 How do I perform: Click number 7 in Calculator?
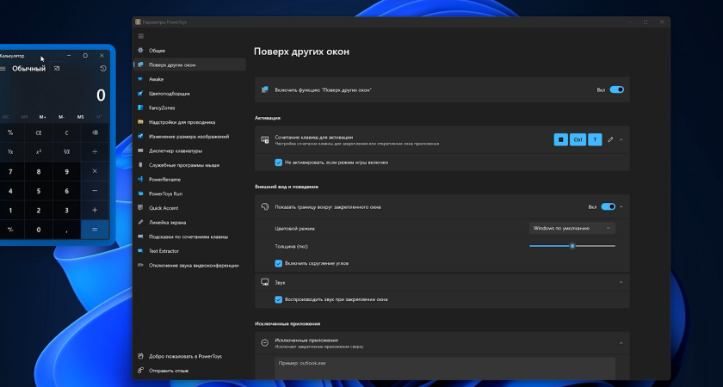[10, 171]
